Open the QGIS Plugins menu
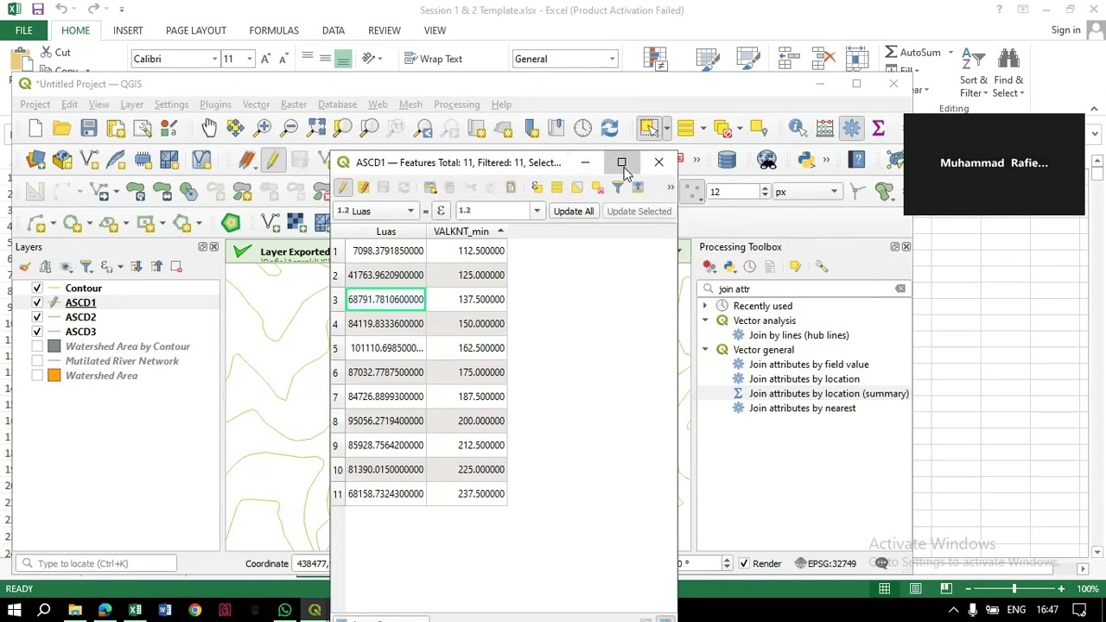This screenshot has height=622, width=1106. pyautogui.click(x=215, y=105)
